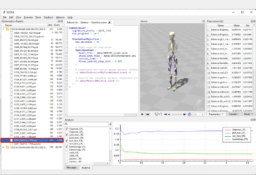Open the playback speed 1x dropdown
This screenshot has width=256, height=175.
(x=198, y=114)
